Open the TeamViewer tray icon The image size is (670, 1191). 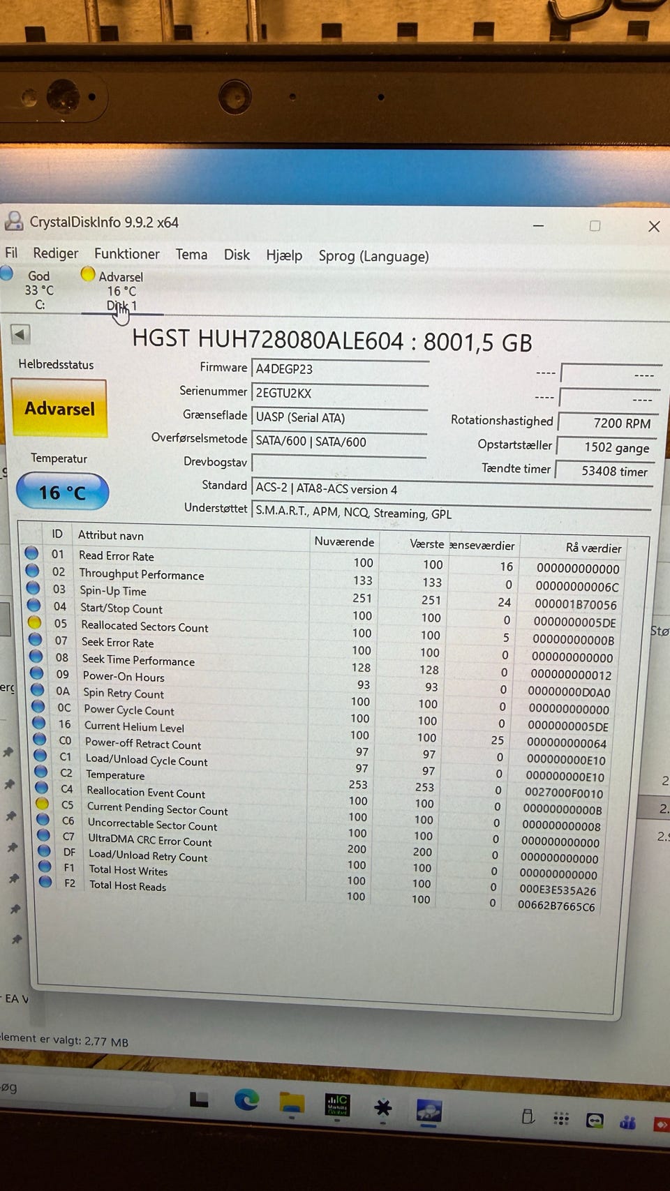(595, 1121)
